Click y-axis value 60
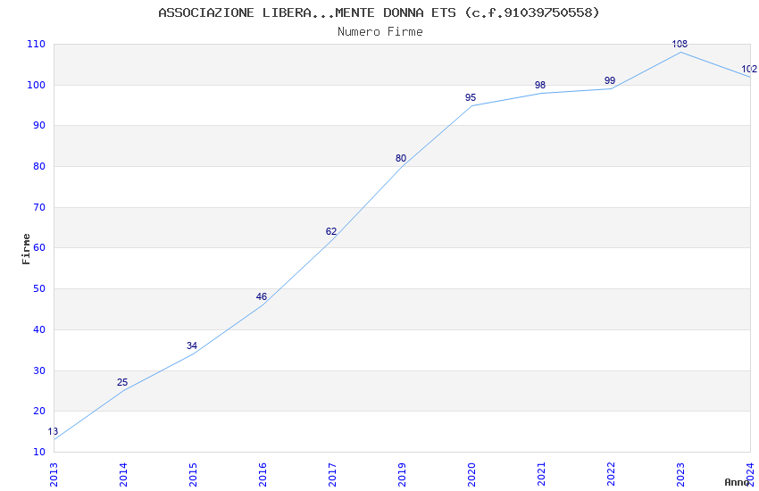759x491 pixels. tap(39, 247)
